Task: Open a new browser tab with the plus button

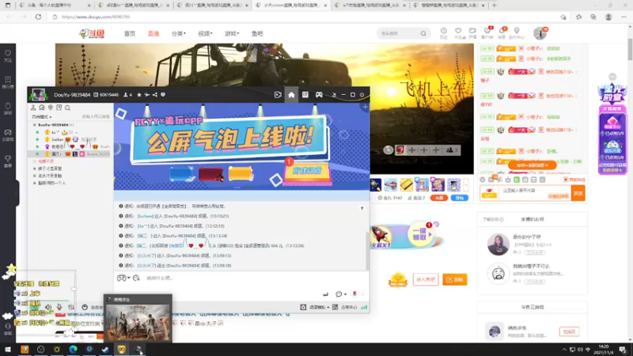Action: point(494,6)
